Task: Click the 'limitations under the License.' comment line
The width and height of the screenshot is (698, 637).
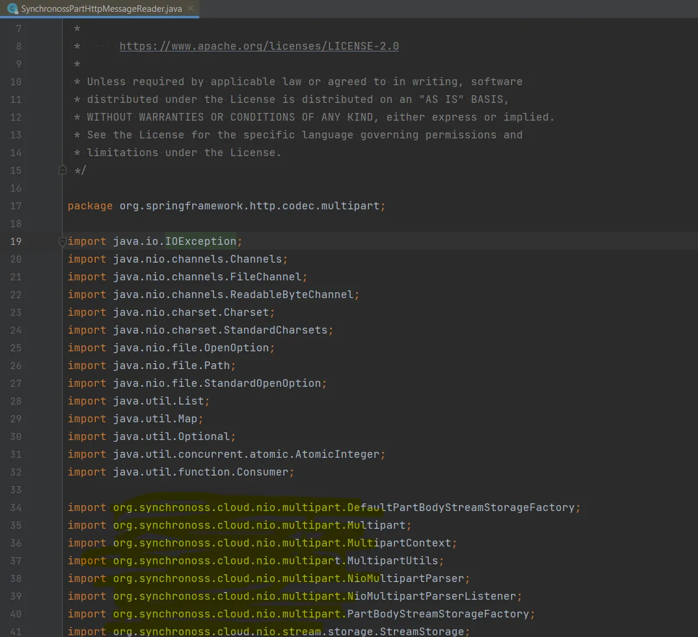Action: click(177, 153)
